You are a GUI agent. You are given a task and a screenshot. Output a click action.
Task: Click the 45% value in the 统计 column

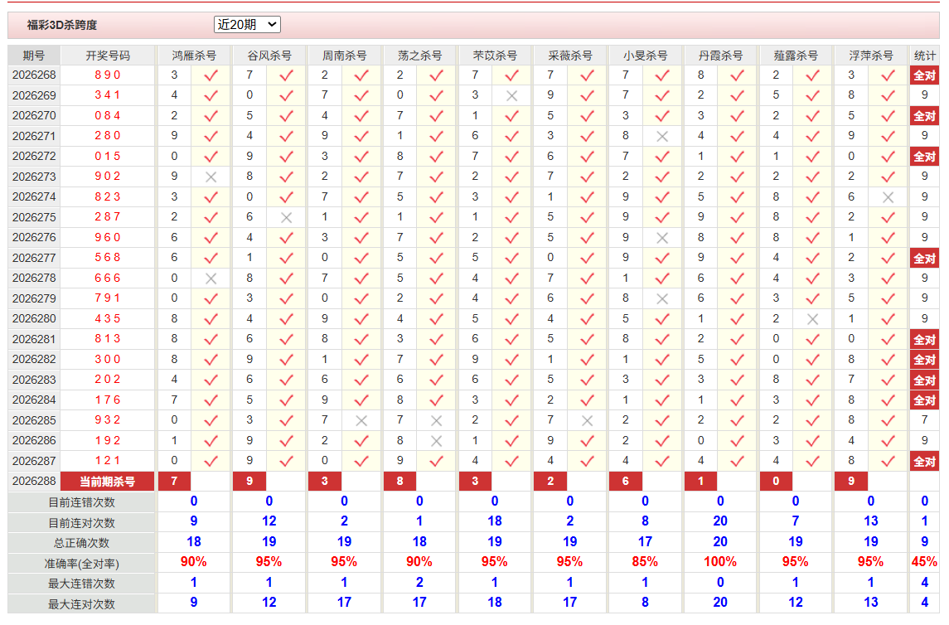click(x=924, y=562)
